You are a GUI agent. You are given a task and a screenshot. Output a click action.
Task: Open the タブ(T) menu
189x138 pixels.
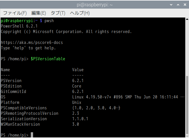tap(58, 13)
